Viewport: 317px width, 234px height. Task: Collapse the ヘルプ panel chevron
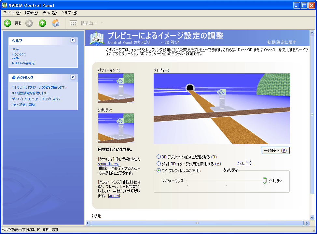click(73, 40)
